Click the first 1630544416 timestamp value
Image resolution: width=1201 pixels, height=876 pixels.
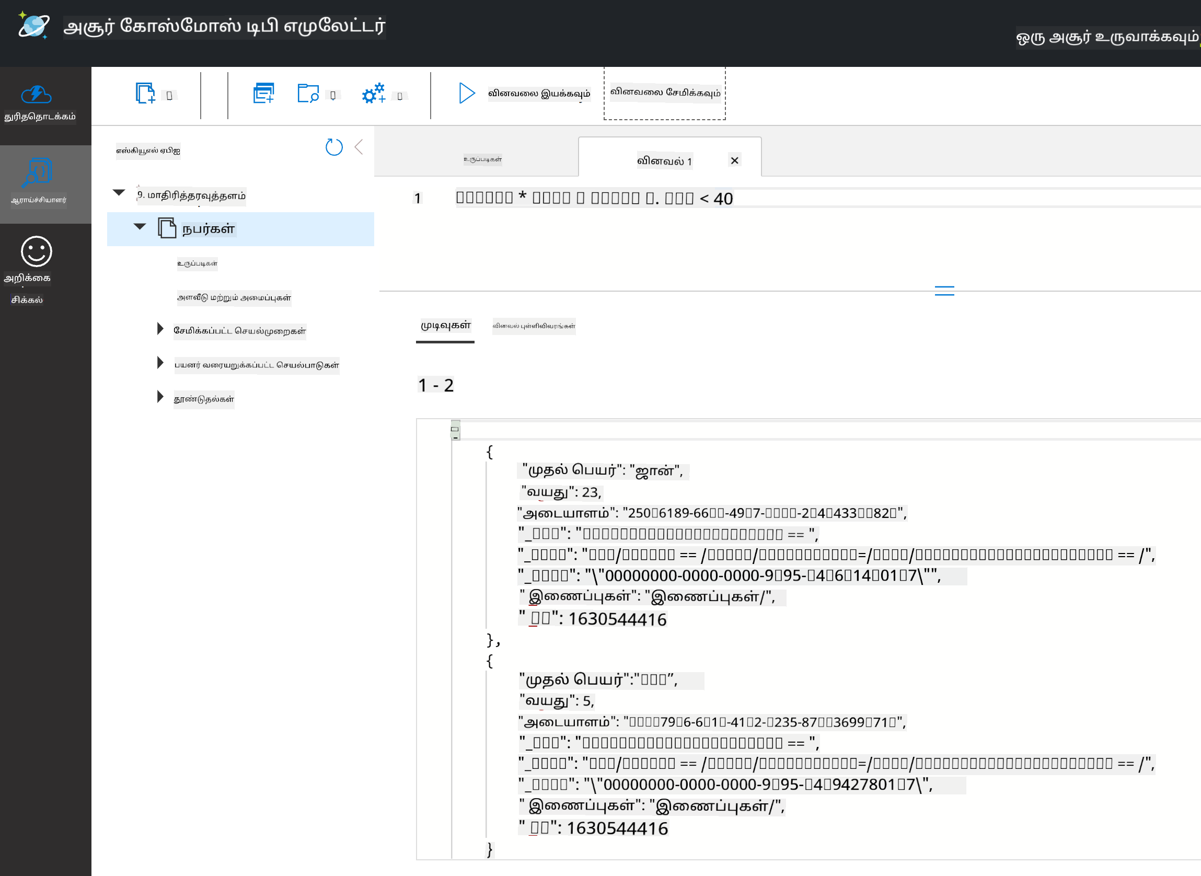click(617, 619)
